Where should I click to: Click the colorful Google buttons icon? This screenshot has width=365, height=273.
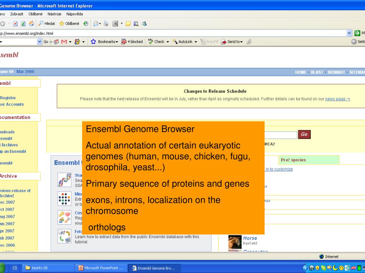(77, 42)
